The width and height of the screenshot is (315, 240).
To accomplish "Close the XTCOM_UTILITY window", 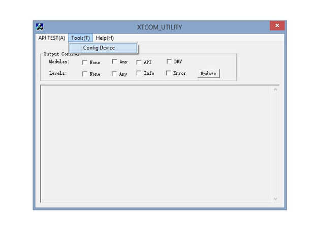I will pyautogui.click(x=277, y=25).
